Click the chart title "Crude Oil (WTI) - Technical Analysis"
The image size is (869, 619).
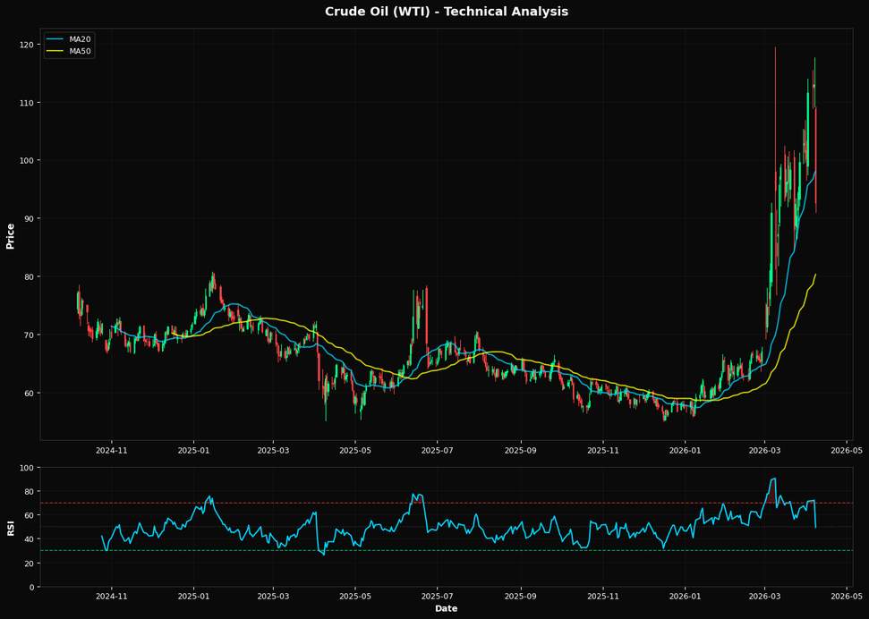click(447, 11)
